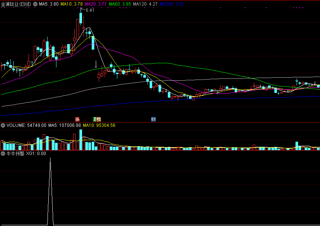Click the orange 榜 event marker

(x=99, y=119)
